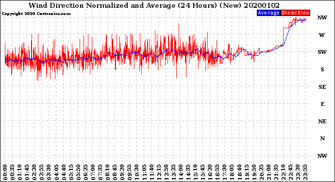The width and height of the screenshot is (335, 182).
Task: Click the 14:35 time axis label
Action: (188, 172)
